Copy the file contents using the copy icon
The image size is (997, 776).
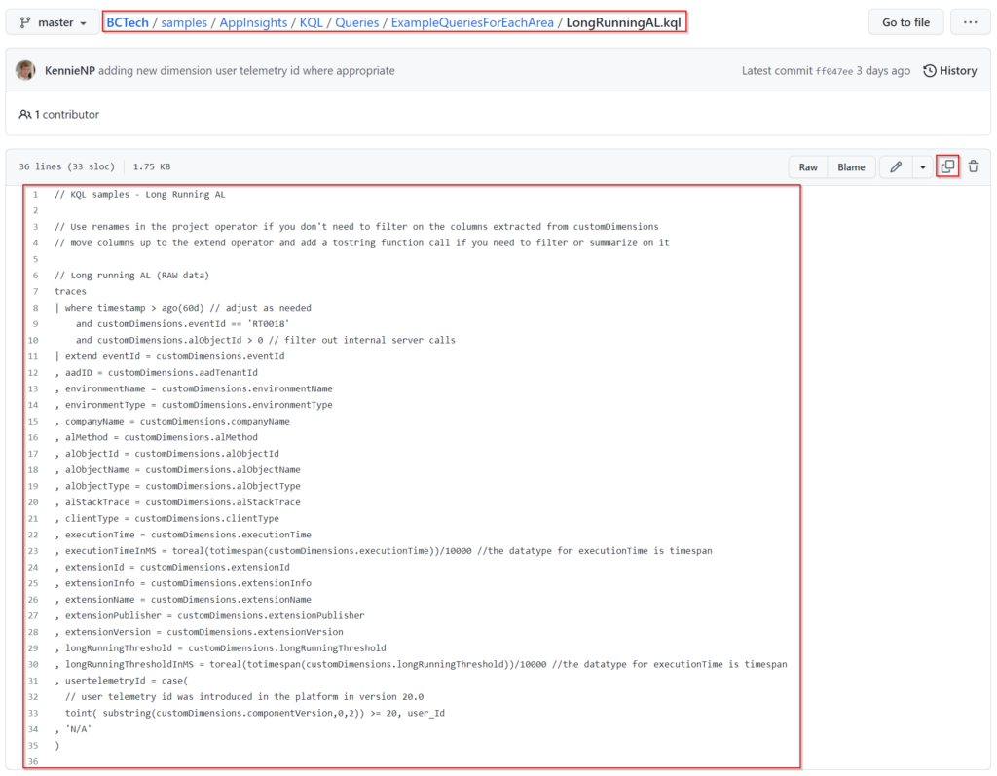[x=947, y=166]
